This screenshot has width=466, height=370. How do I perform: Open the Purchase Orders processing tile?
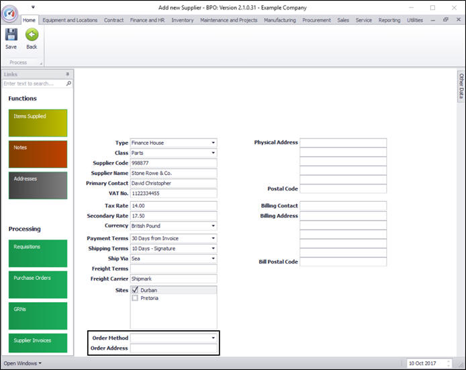coord(38,285)
